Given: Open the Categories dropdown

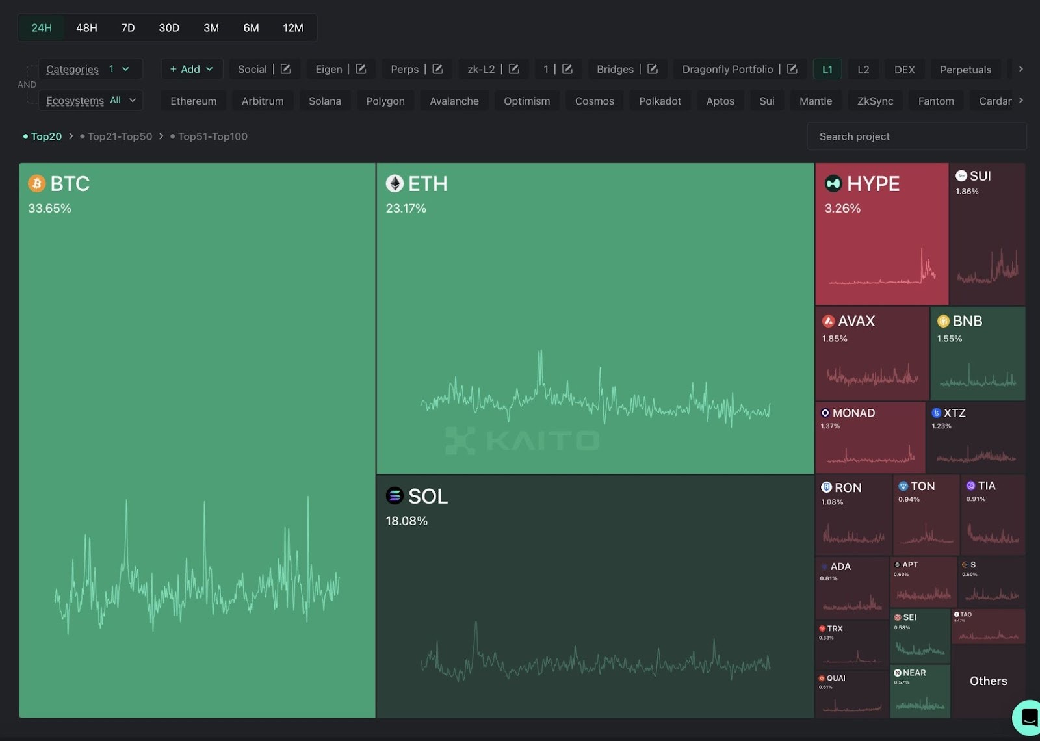Looking at the screenshot, I should pos(90,69).
